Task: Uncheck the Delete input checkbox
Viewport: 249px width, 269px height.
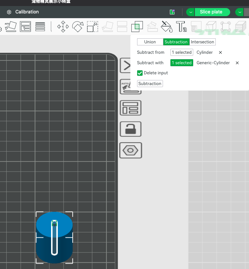Action: point(140,73)
